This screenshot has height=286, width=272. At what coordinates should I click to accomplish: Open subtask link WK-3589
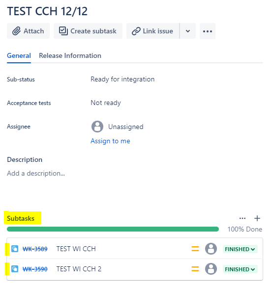click(35, 249)
